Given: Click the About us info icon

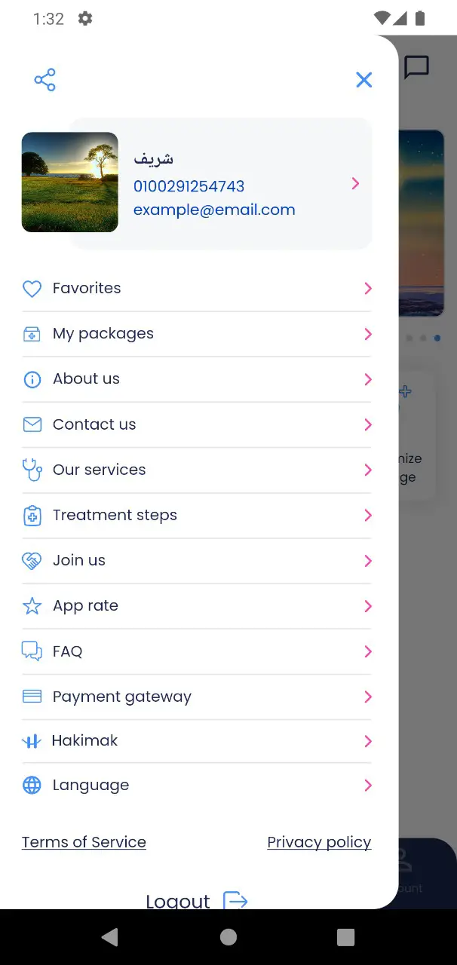Looking at the screenshot, I should (32, 379).
